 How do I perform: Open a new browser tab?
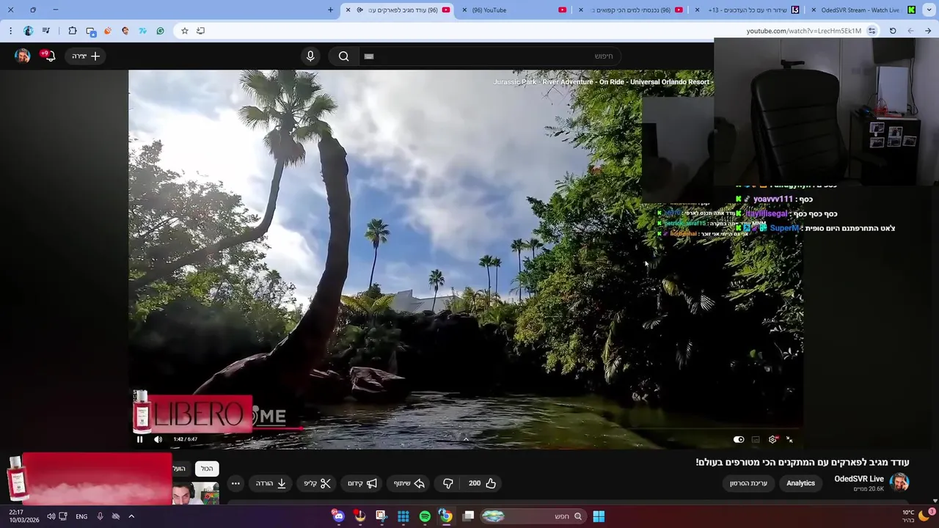coord(330,10)
